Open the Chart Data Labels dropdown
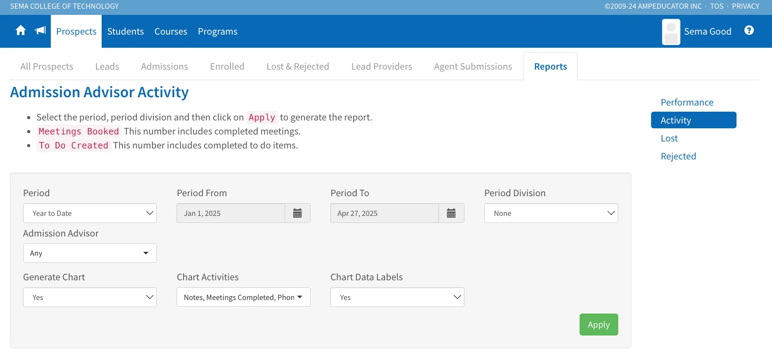This screenshot has height=360, width=772. click(397, 297)
